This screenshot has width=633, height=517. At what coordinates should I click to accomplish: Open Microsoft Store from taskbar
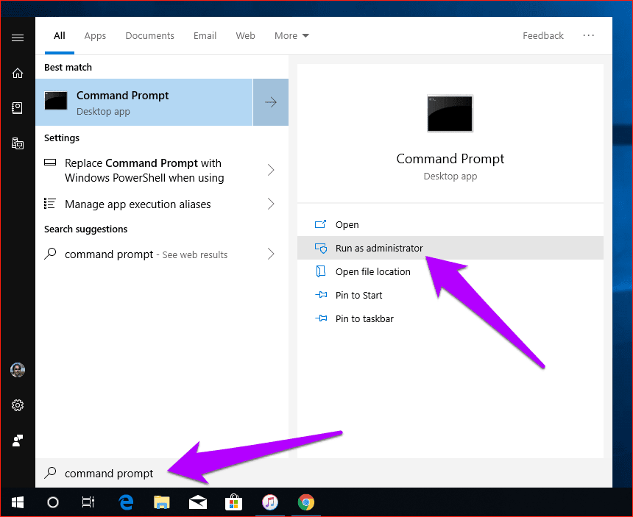coord(234,502)
